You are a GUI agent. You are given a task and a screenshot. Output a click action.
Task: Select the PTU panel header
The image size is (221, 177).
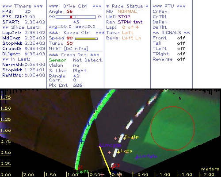[x=169, y=6]
